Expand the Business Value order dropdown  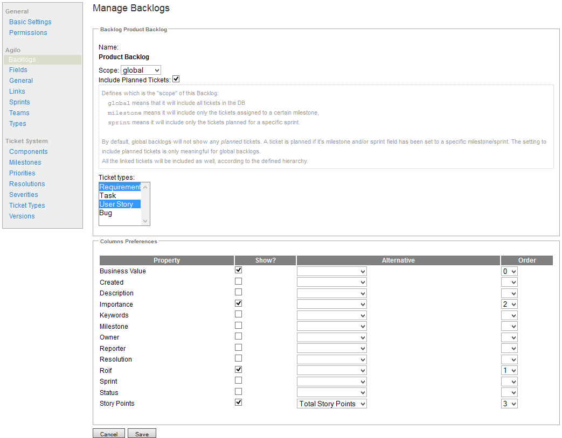[x=509, y=271]
